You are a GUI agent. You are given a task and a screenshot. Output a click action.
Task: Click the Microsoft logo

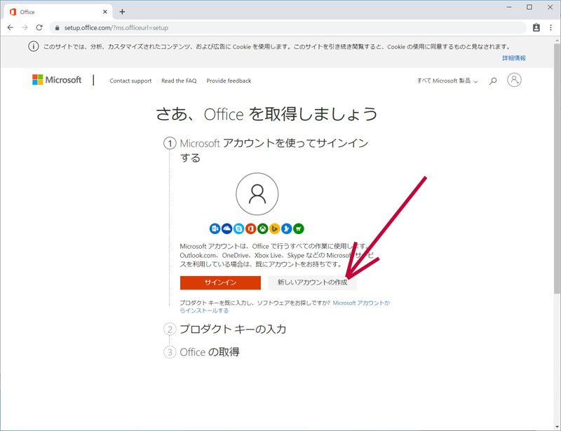tap(57, 80)
